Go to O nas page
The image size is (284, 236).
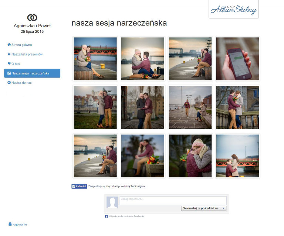pyautogui.click(x=16, y=64)
